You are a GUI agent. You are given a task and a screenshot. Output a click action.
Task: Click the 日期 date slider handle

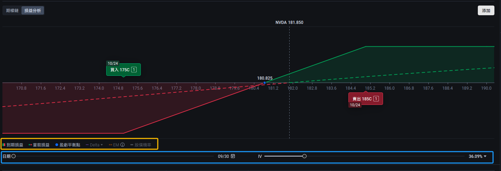click(x=13, y=156)
